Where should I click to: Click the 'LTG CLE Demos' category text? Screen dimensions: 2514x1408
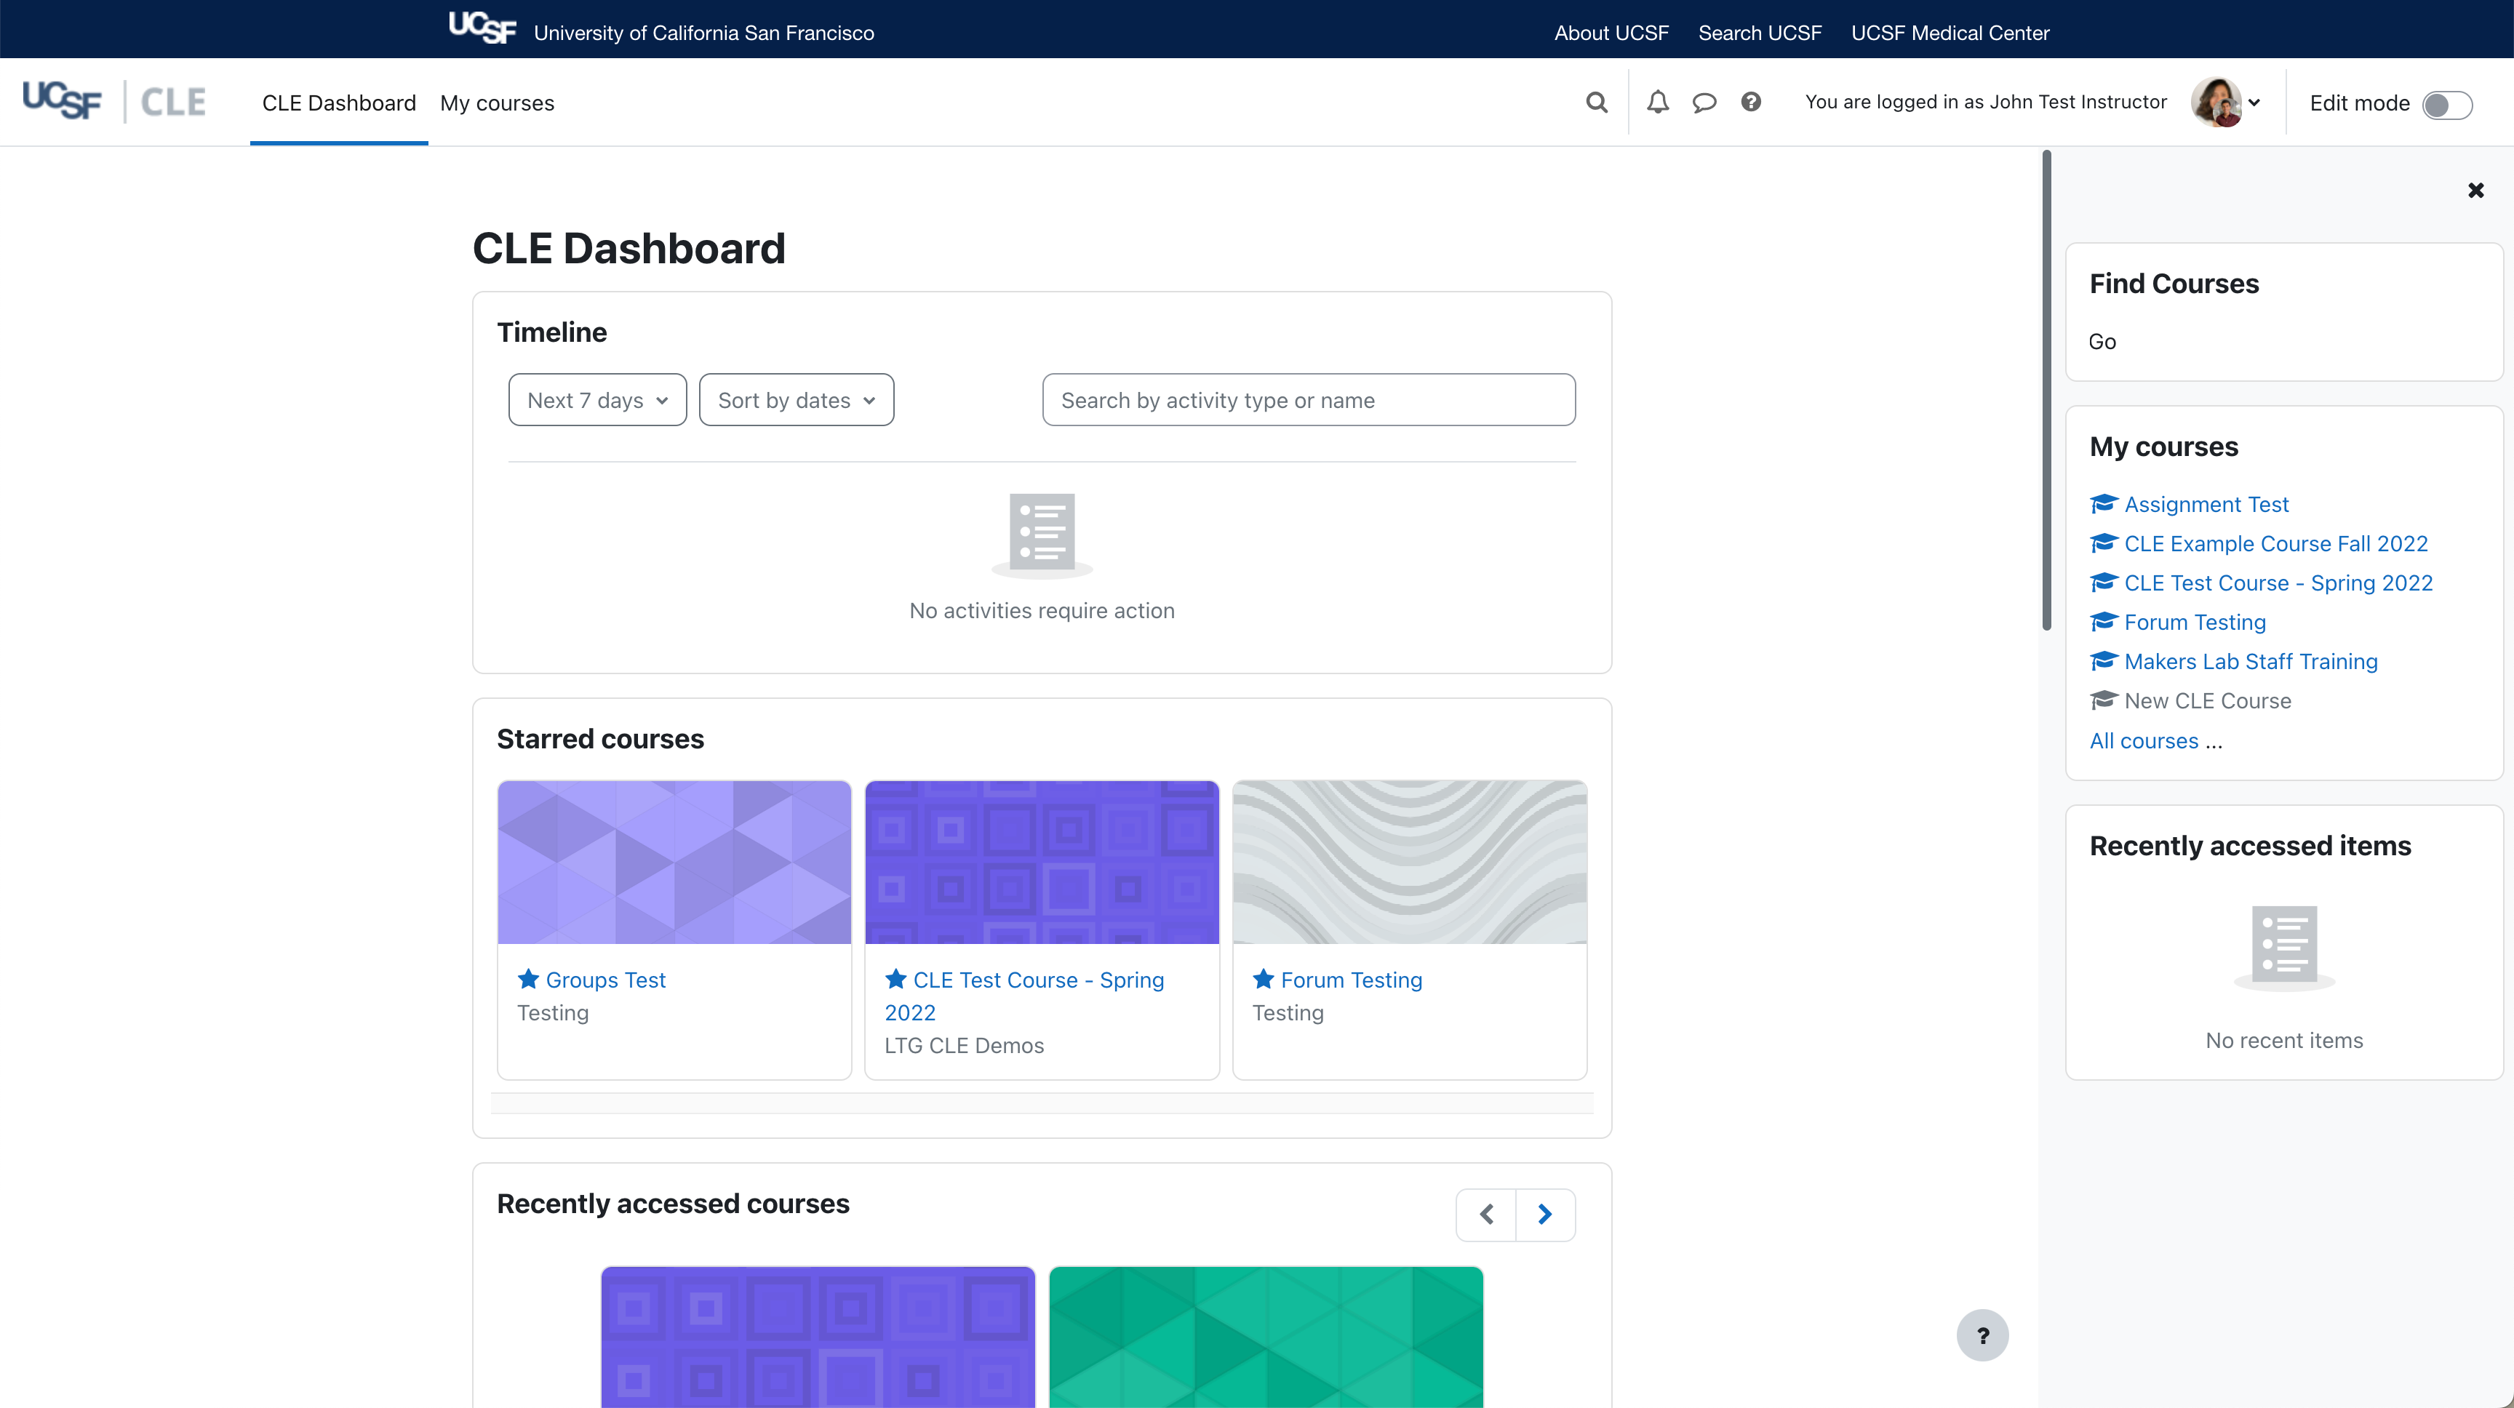point(965,1045)
